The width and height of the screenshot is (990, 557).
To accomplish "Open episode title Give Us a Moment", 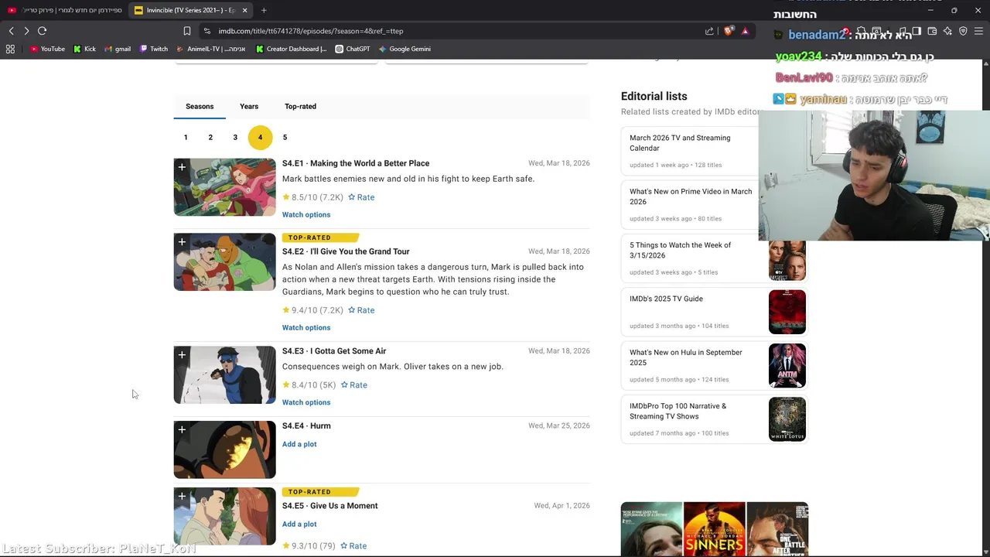I will 330,506.
